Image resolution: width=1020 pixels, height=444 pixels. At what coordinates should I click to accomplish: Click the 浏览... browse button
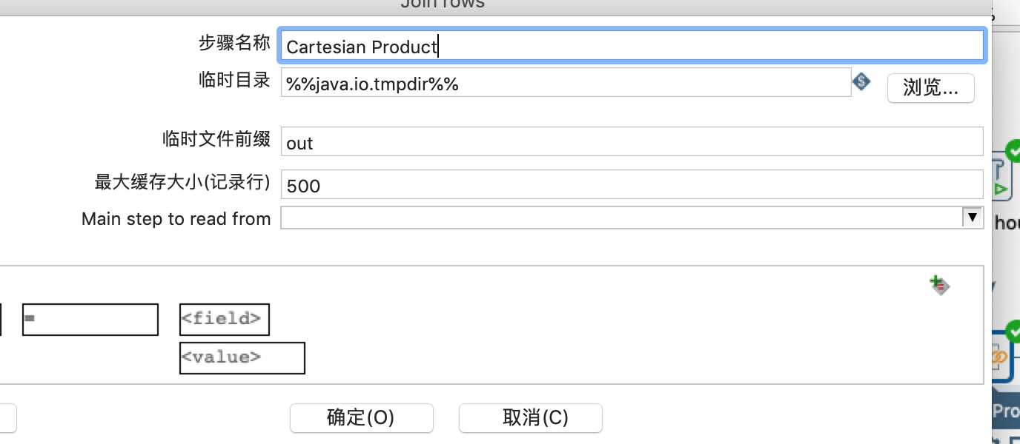(930, 87)
